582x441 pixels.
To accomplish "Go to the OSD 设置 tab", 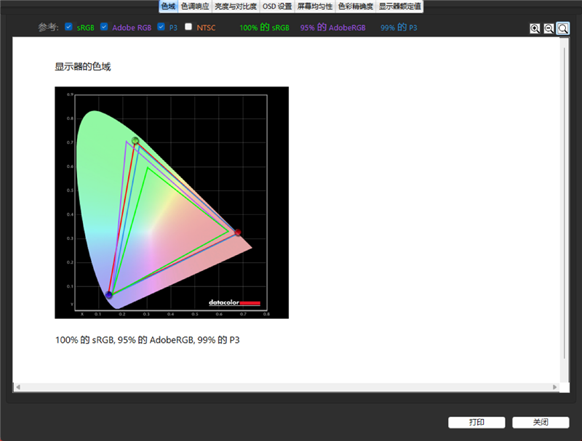I will click(x=277, y=7).
